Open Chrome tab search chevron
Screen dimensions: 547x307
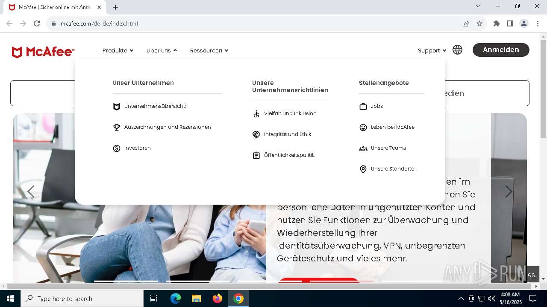pyautogui.click(x=478, y=6)
